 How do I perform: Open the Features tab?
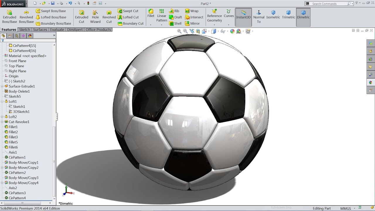point(9,30)
